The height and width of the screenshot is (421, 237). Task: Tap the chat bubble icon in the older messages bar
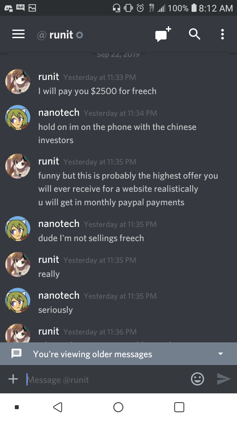point(16,354)
